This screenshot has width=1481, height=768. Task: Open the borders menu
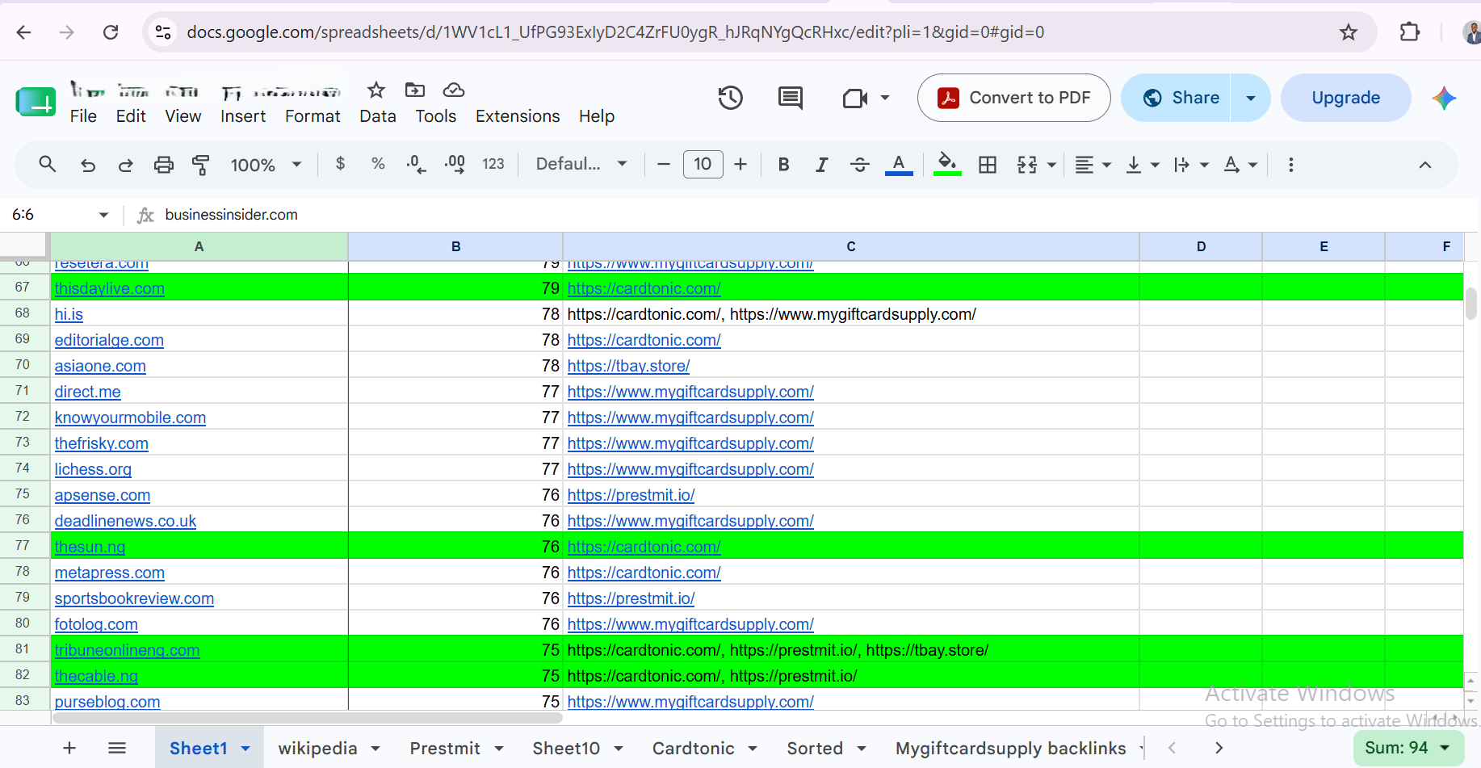click(x=987, y=165)
